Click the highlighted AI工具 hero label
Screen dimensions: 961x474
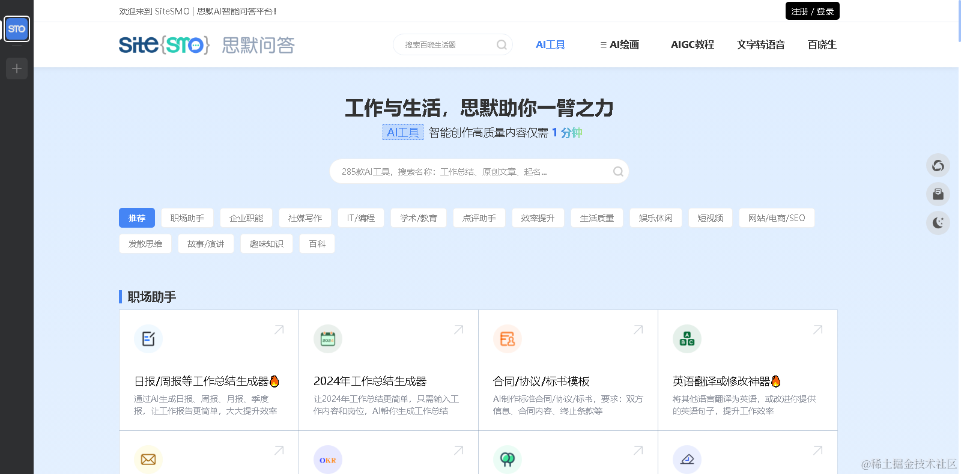click(403, 132)
